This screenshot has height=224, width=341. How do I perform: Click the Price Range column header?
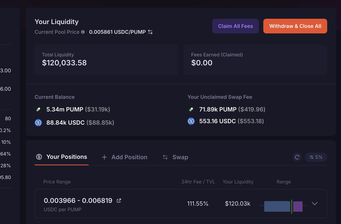(x=57, y=182)
